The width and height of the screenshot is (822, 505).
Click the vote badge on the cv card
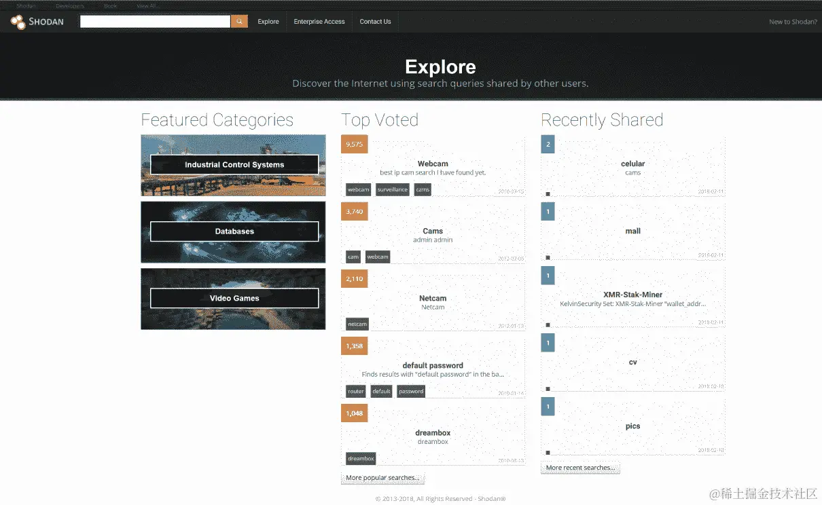pyautogui.click(x=548, y=342)
